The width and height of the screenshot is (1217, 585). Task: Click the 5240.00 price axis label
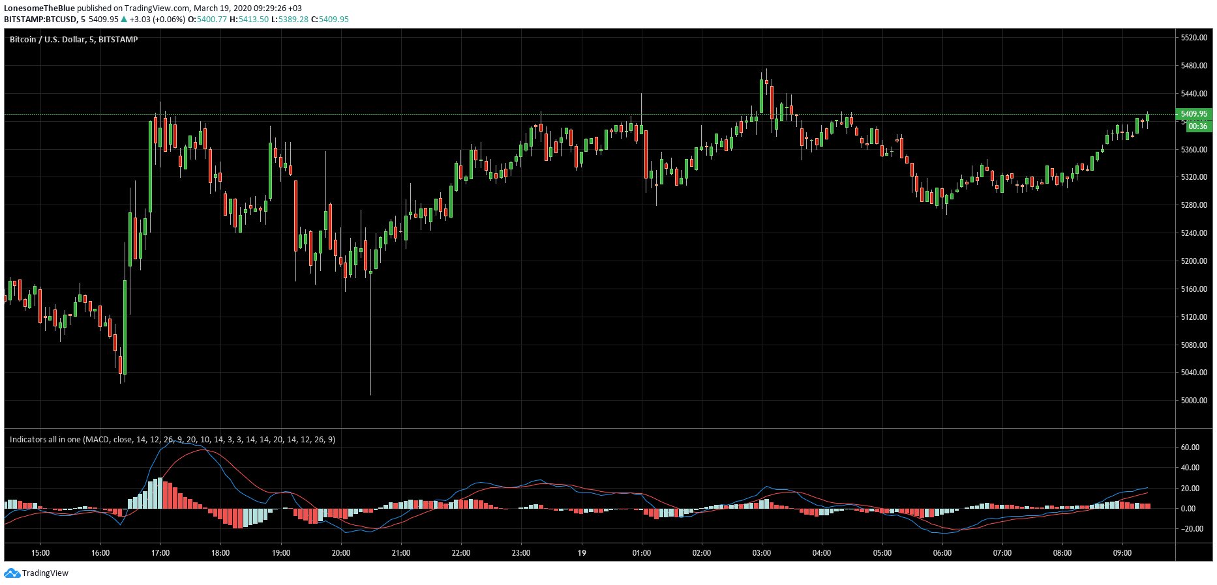coord(1194,233)
